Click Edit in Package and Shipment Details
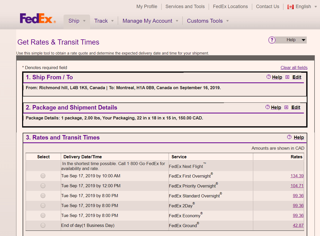320x236 pixels. (296, 107)
